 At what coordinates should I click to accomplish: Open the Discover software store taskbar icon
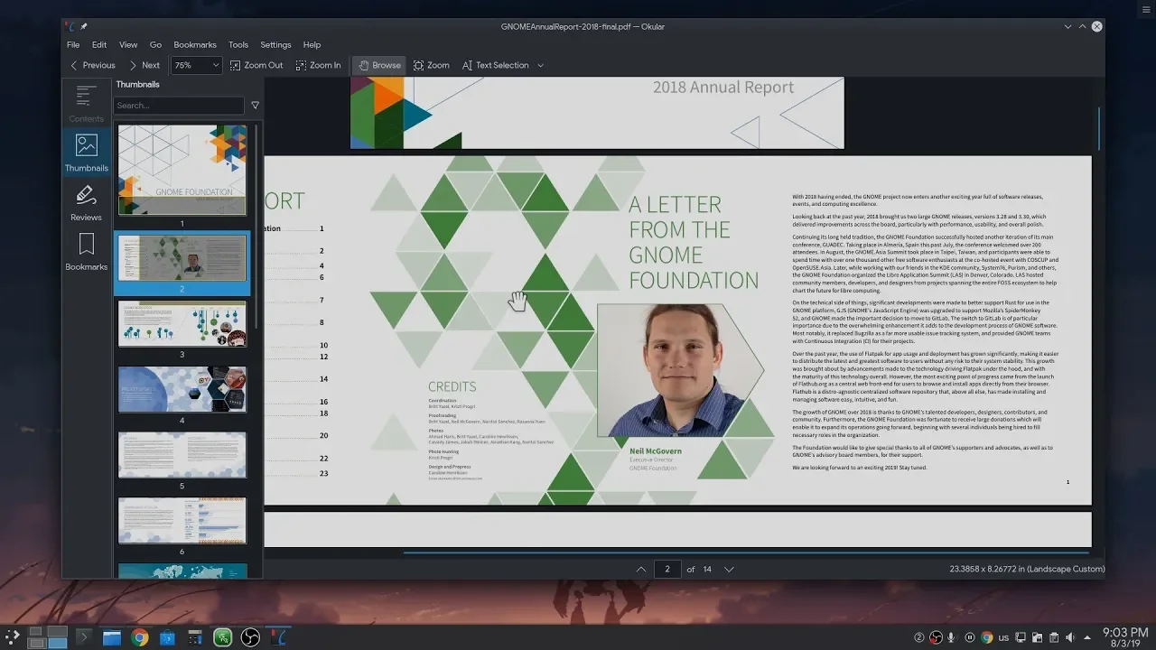(x=167, y=638)
